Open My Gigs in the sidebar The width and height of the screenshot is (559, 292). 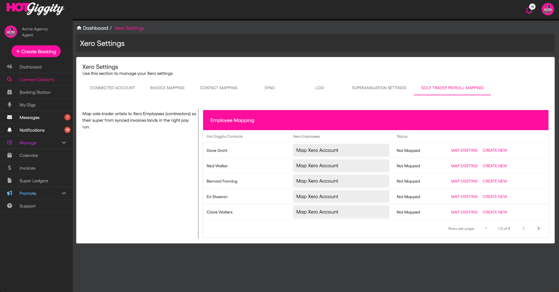click(x=36, y=105)
